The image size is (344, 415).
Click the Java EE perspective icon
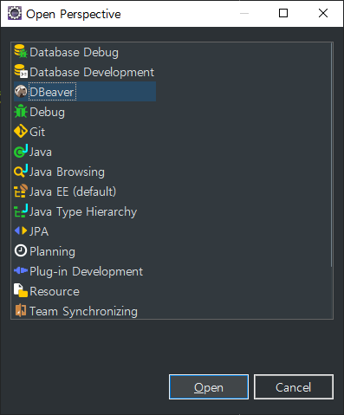21,191
